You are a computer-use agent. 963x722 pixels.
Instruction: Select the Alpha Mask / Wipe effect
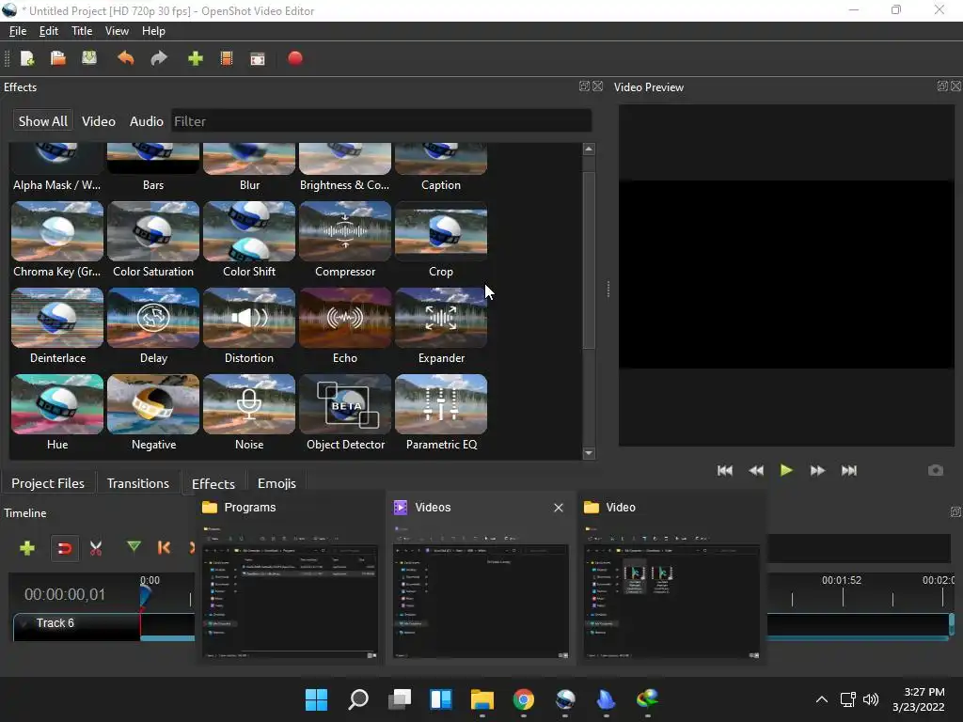coord(57,167)
